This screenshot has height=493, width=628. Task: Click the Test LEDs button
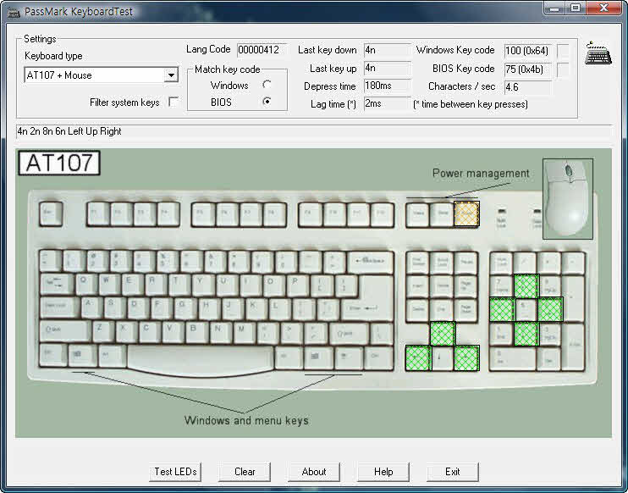[175, 472]
